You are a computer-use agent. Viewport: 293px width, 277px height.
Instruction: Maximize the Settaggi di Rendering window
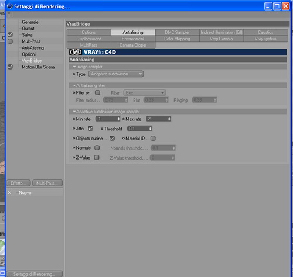(277, 6)
